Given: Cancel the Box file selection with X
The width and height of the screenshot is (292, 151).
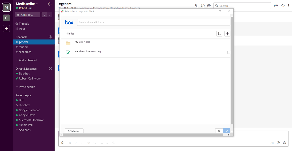Looking at the screenshot, I should (x=219, y=131).
